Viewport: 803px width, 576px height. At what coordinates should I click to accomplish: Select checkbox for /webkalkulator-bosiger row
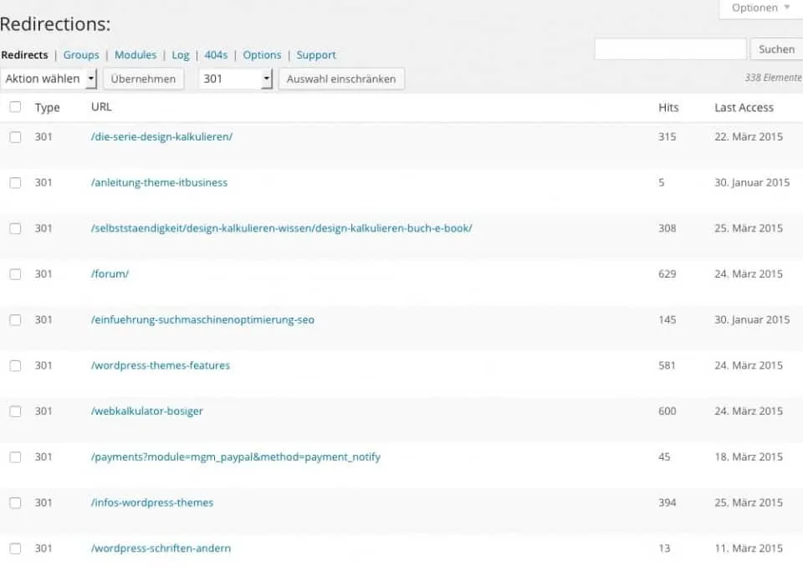point(15,411)
